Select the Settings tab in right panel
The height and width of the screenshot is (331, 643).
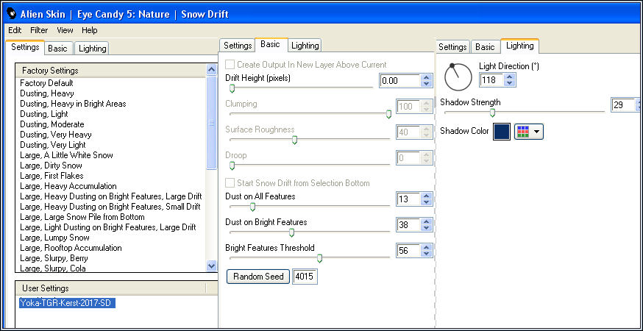(452, 47)
